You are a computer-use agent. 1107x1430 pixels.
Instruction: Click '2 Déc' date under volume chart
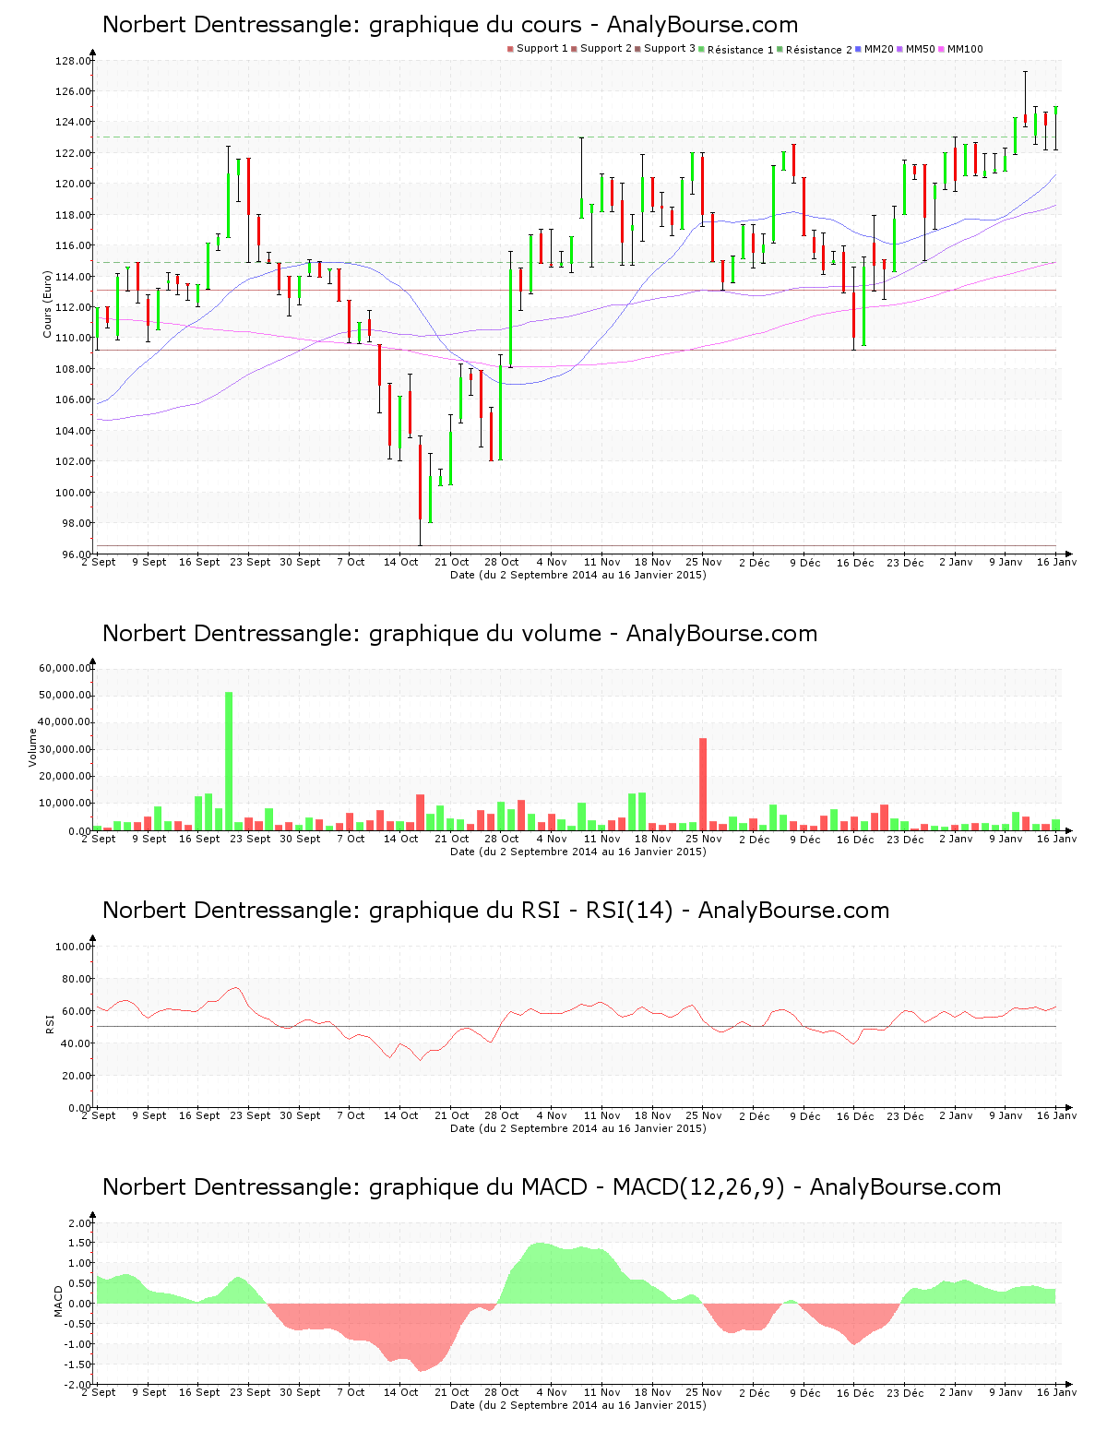[755, 840]
